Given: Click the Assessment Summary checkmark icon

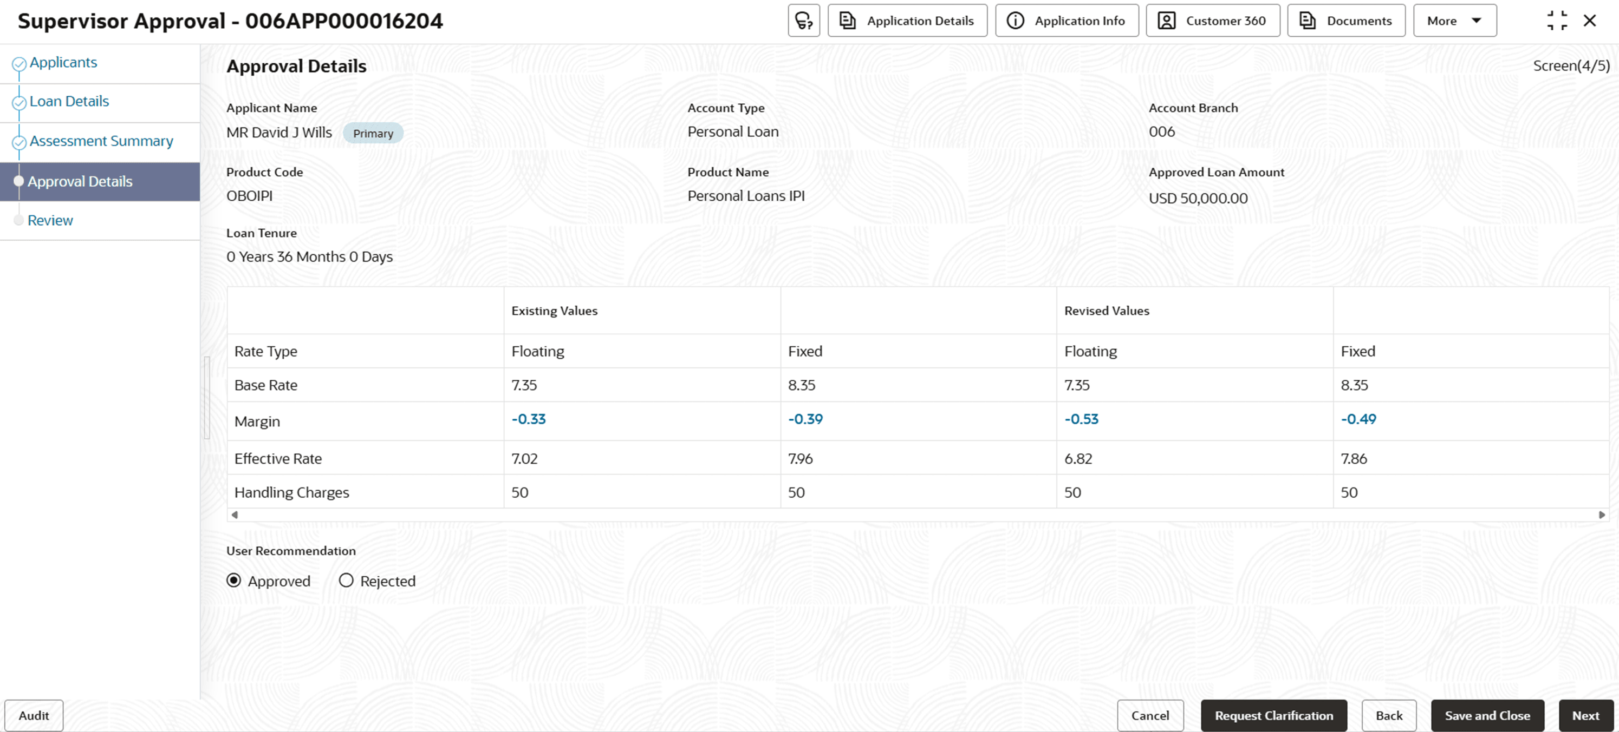Looking at the screenshot, I should pos(19,142).
